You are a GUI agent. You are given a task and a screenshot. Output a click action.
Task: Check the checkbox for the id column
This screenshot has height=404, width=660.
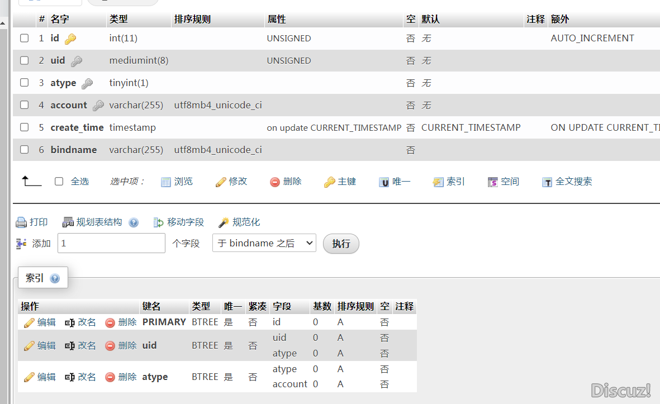click(x=25, y=39)
